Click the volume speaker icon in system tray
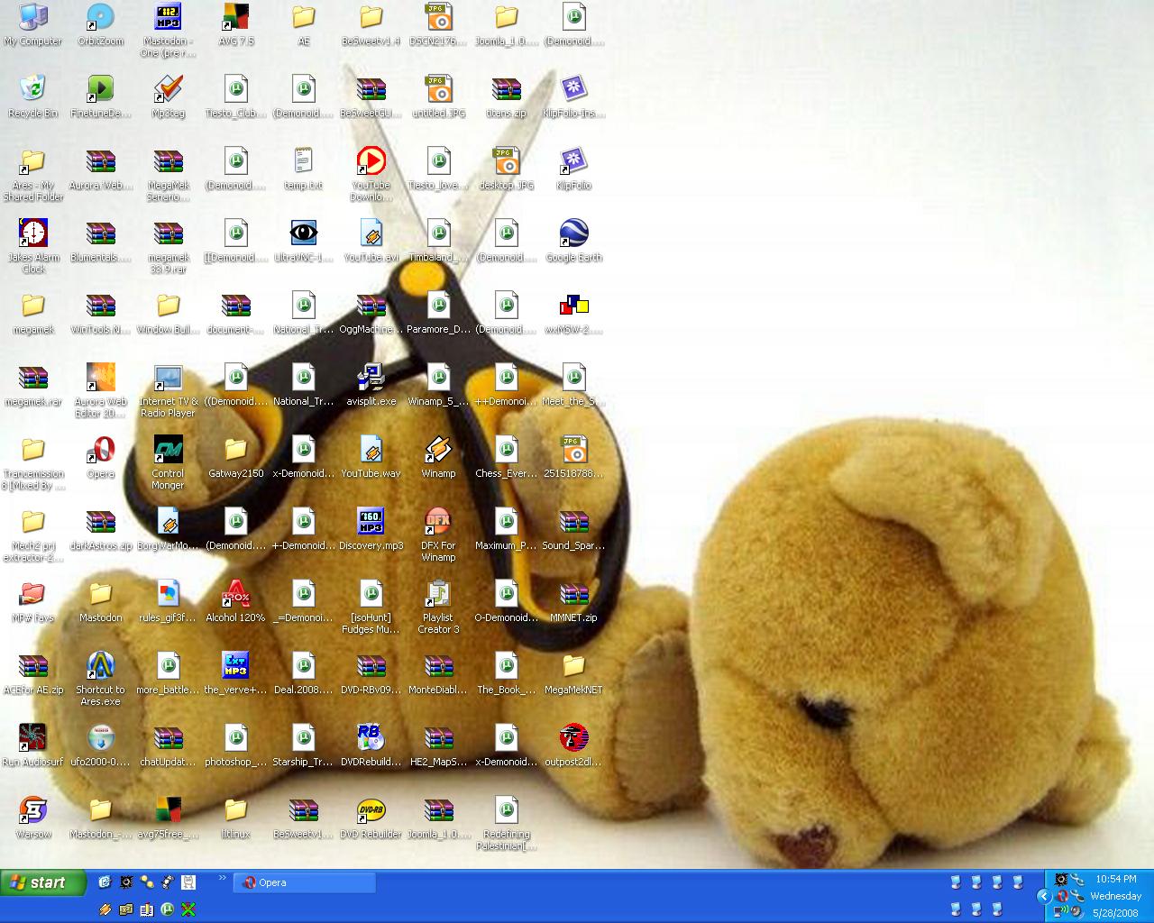 point(1076,911)
